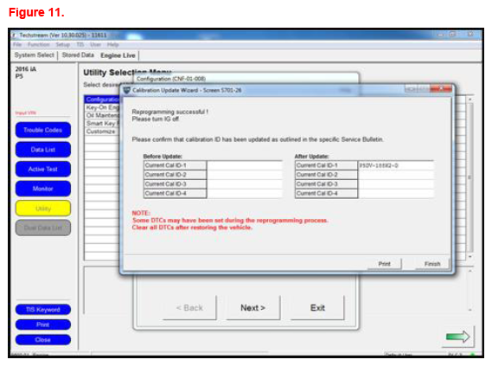Click the sidebar Close button
The image size is (492, 366).
pyautogui.click(x=43, y=340)
